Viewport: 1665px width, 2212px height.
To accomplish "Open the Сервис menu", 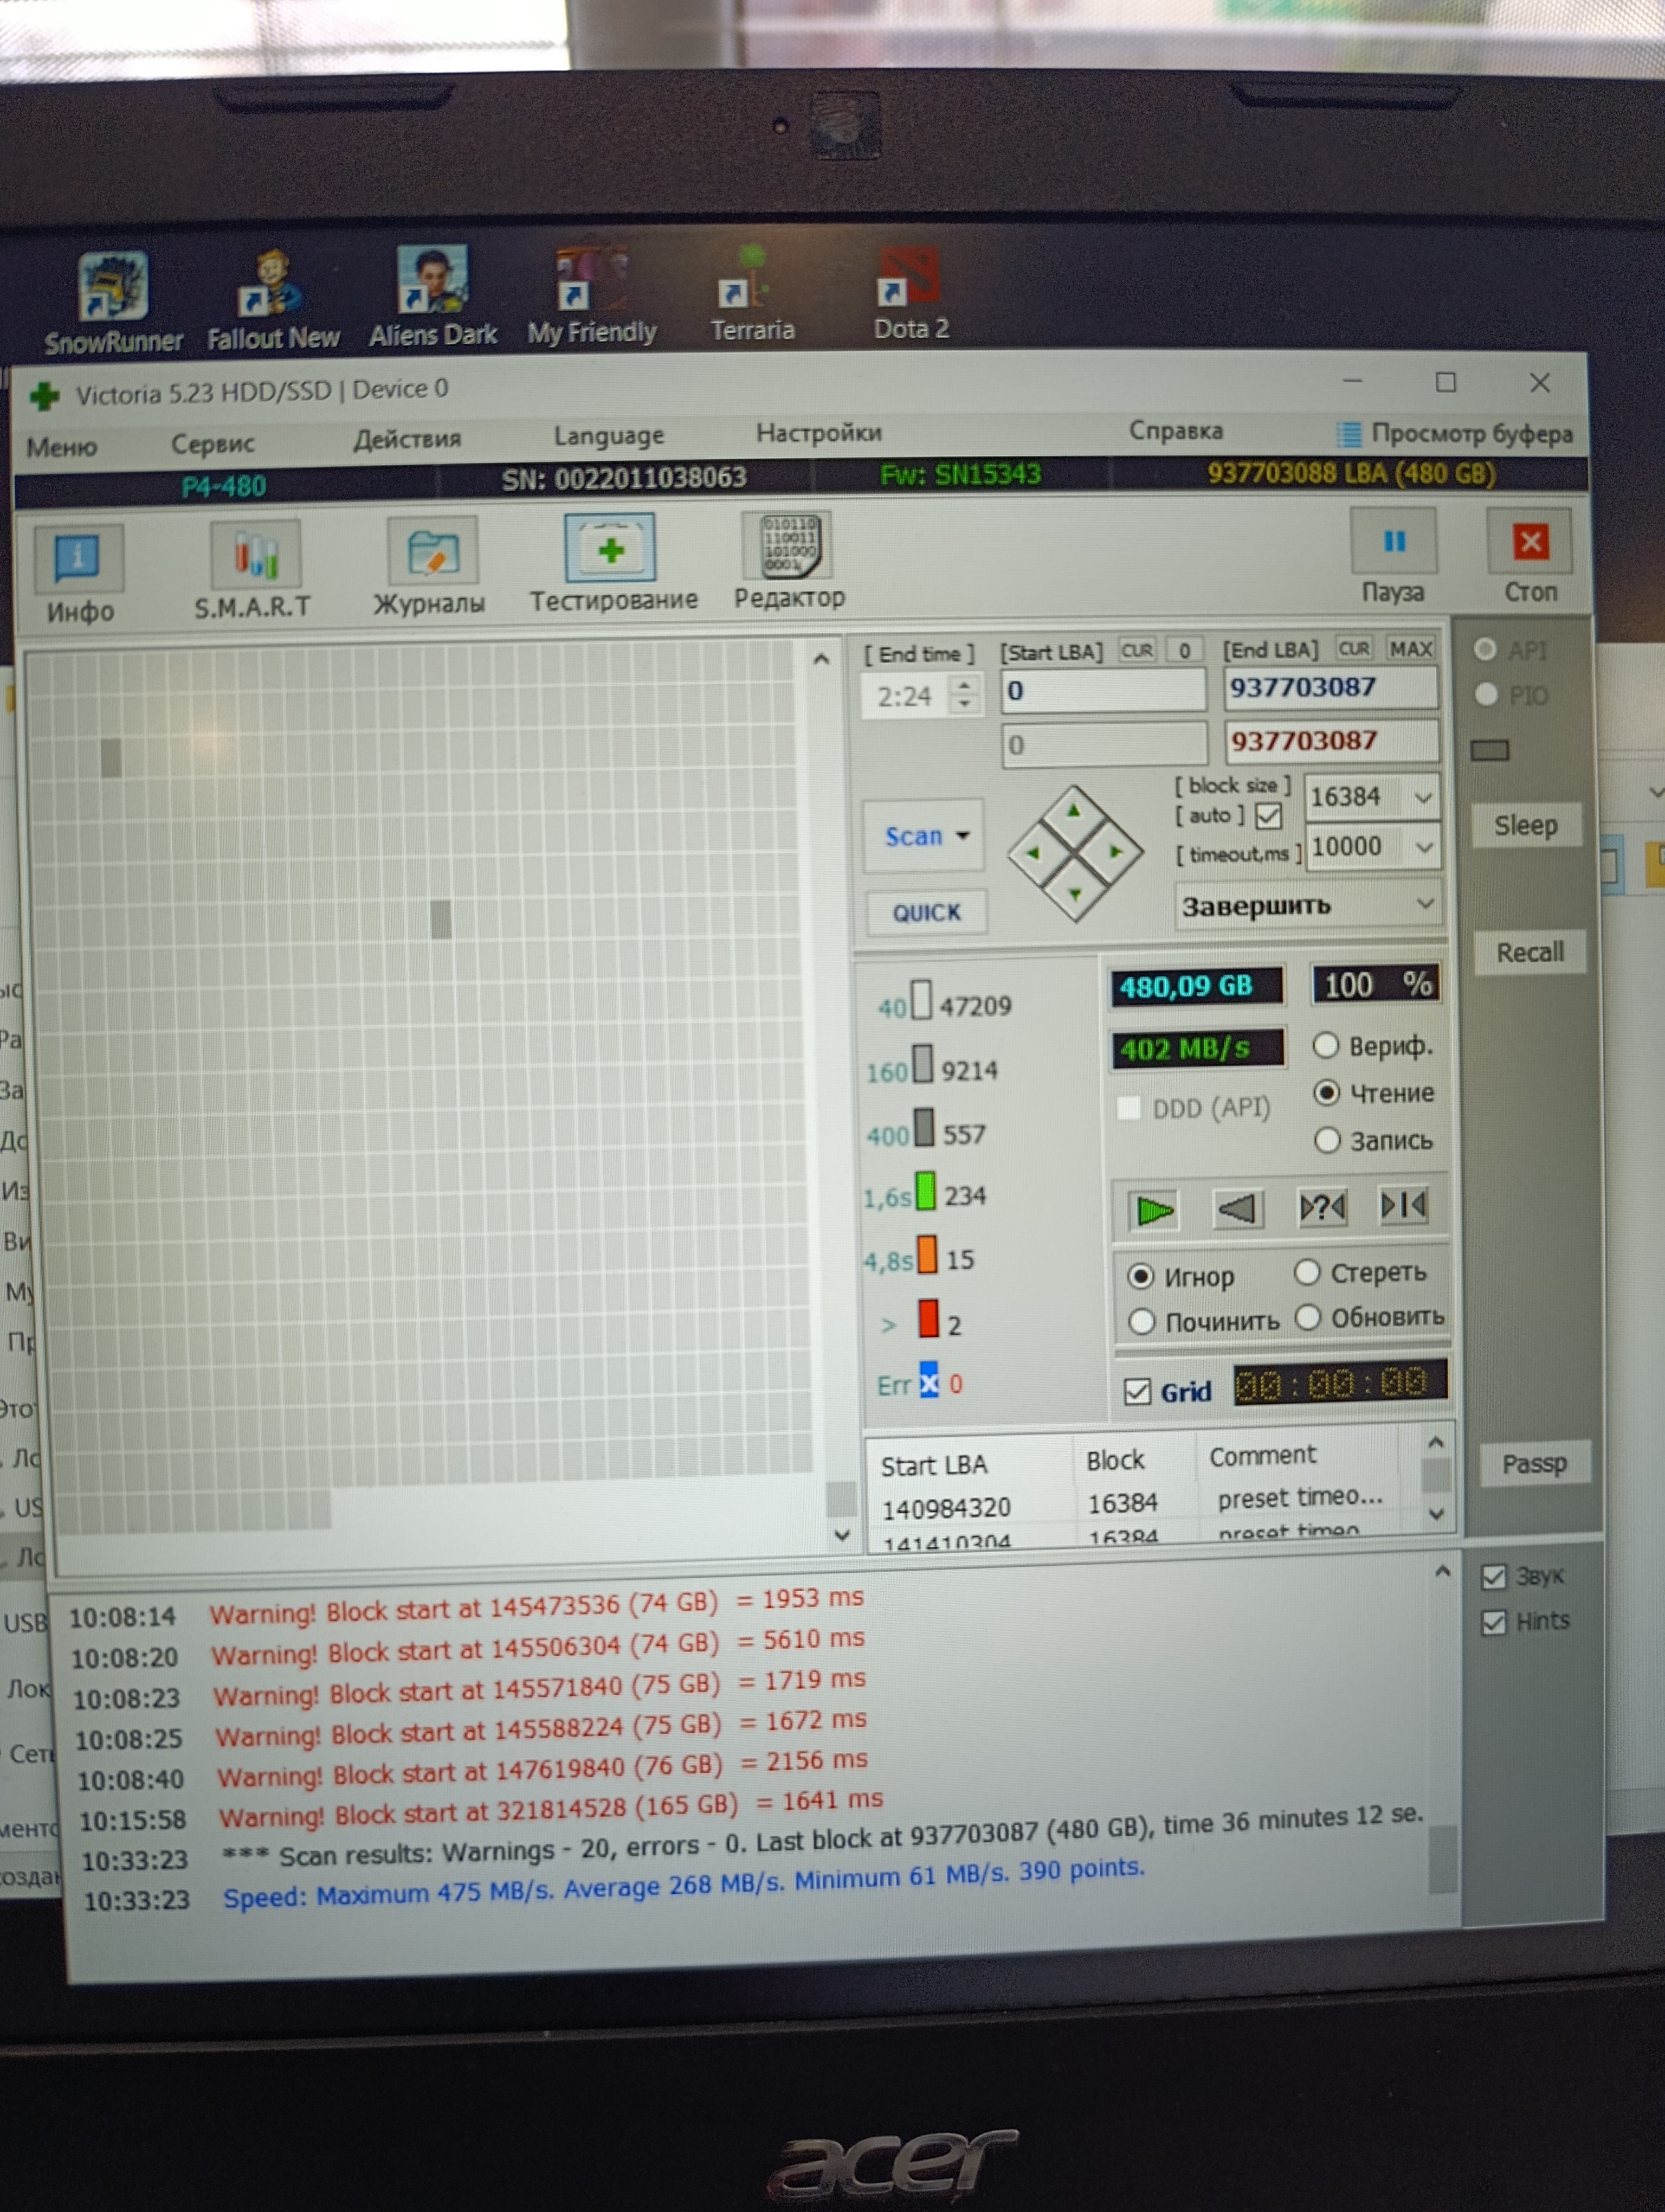I will pos(212,443).
